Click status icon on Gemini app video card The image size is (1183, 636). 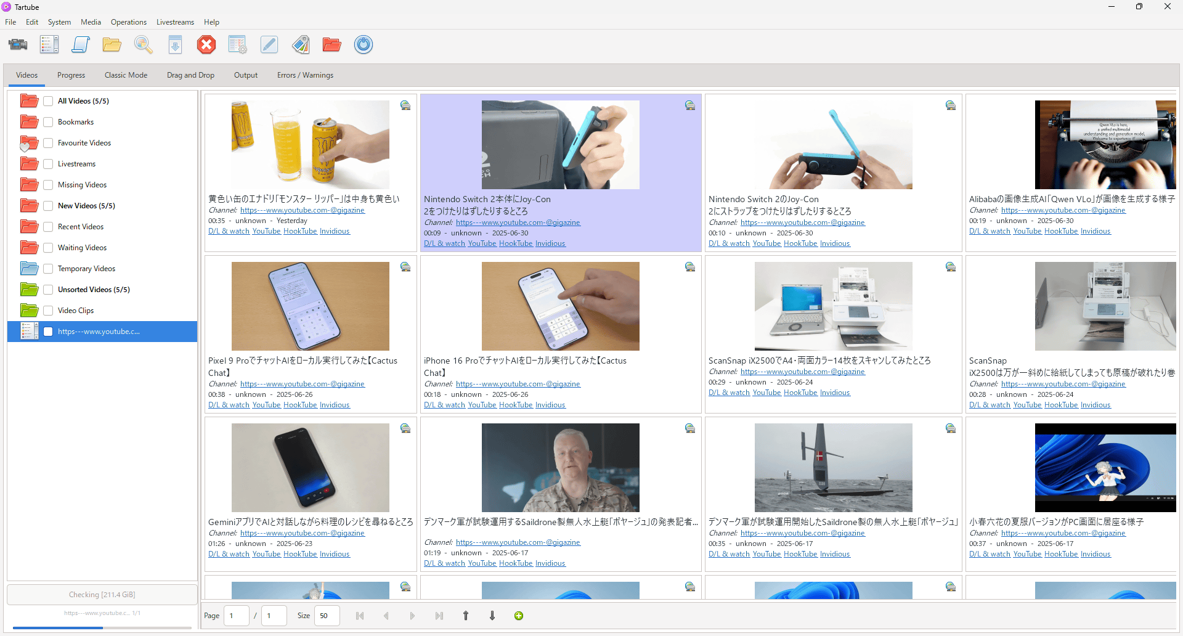click(x=405, y=428)
